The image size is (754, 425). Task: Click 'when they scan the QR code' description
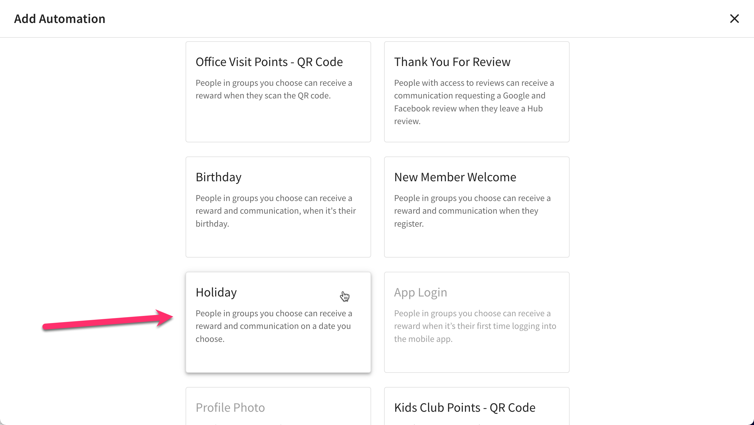[x=274, y=89]
